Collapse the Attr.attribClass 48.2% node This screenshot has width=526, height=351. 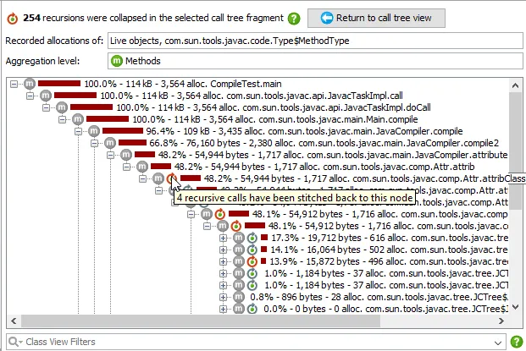(x=142, y=178)
